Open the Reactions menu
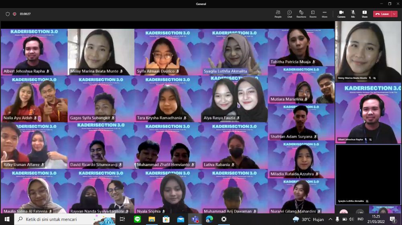402x225 pixels. coord(301,14)
